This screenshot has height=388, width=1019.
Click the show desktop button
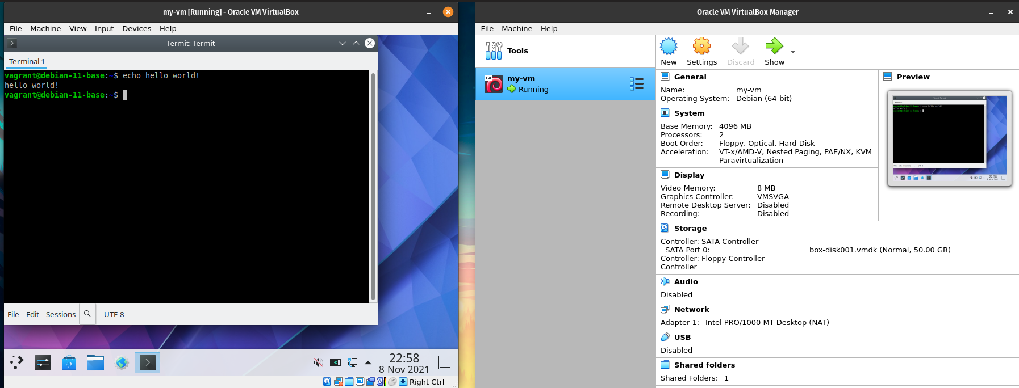pos(445,362)
